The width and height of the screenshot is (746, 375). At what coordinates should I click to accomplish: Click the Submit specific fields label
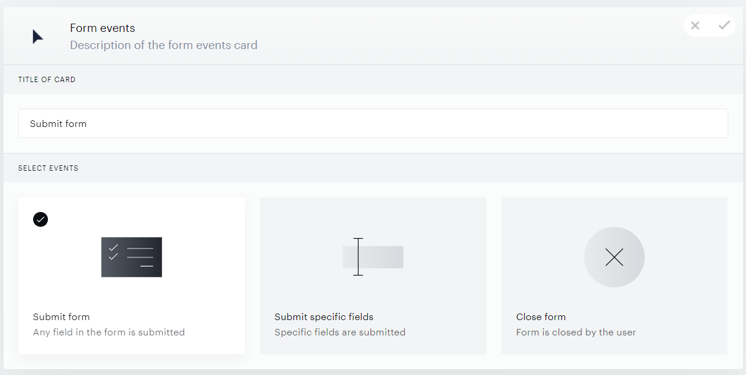(x=324, y=317)
